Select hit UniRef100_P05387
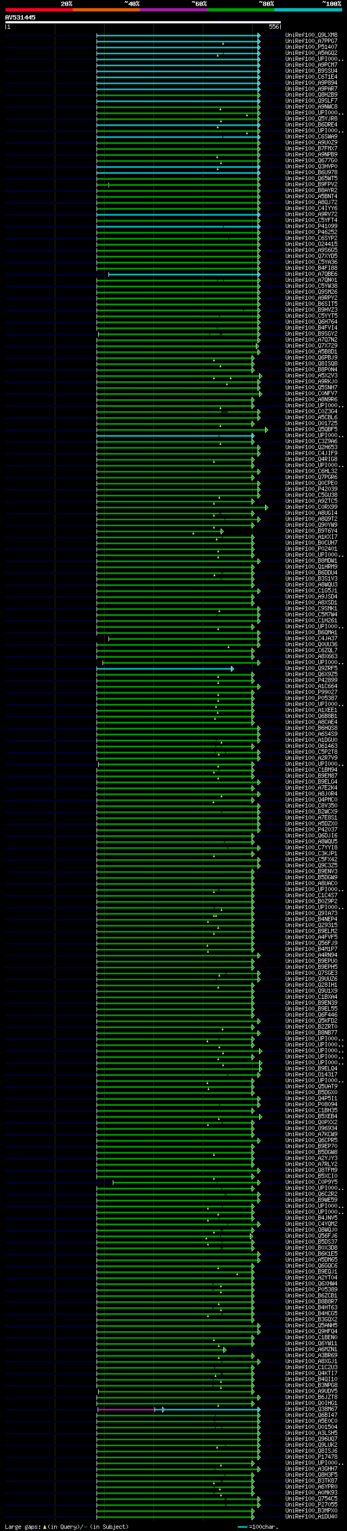347x1531 pixels. point(311,698)
